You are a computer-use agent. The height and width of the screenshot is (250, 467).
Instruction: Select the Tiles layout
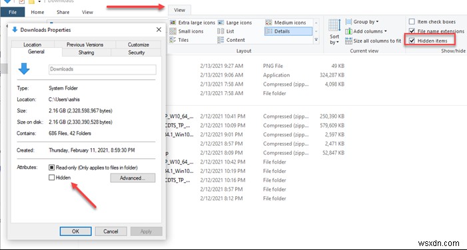[x=179, y=40]
